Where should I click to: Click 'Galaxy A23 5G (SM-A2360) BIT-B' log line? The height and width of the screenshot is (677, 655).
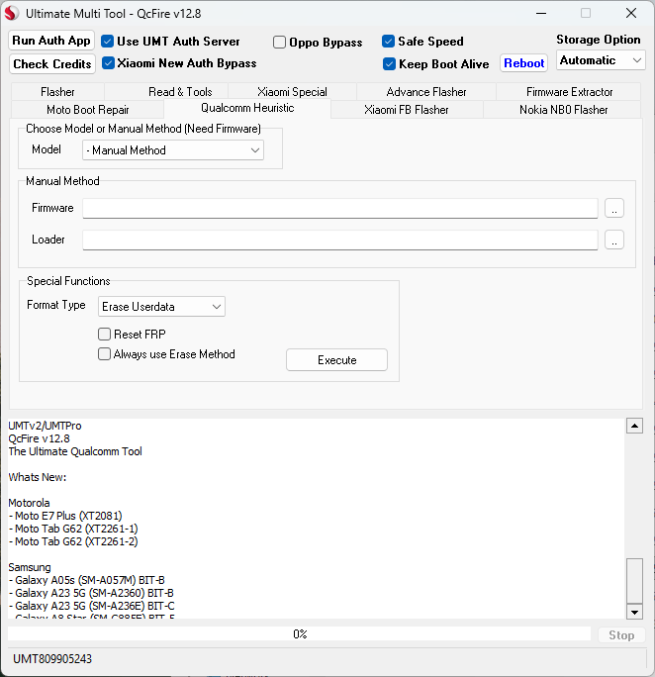91,593
